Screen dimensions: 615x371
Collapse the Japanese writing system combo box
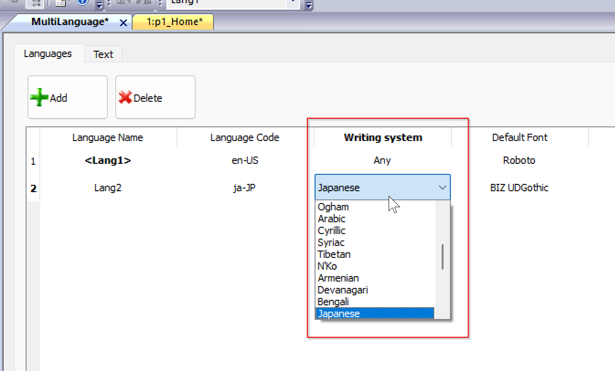coord(383,188)
